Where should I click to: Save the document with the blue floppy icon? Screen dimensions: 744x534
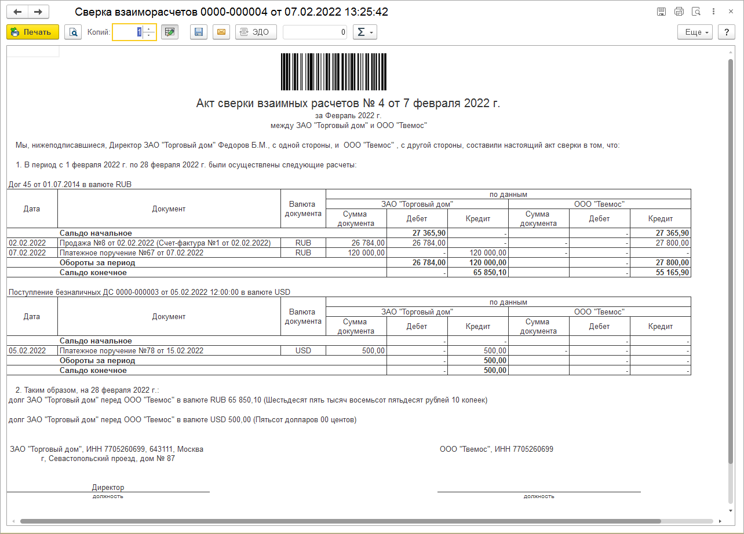tap(199, 32)
